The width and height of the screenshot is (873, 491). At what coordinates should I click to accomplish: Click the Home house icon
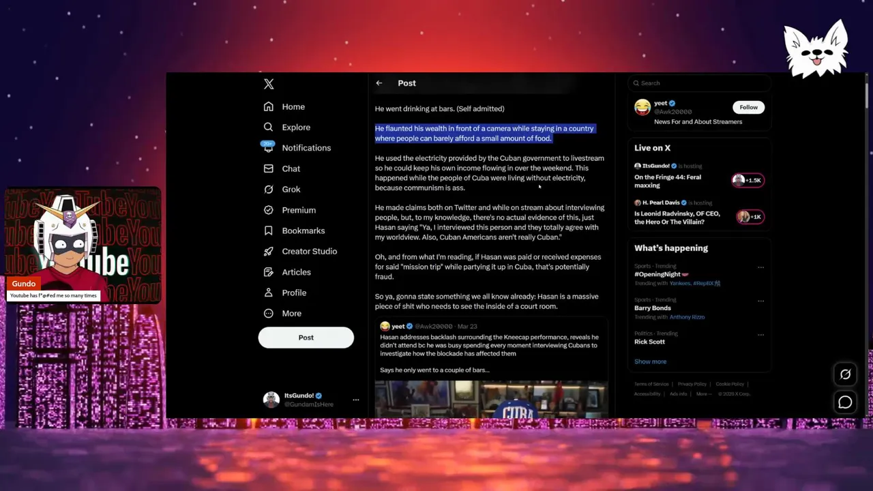coord(269,106)
